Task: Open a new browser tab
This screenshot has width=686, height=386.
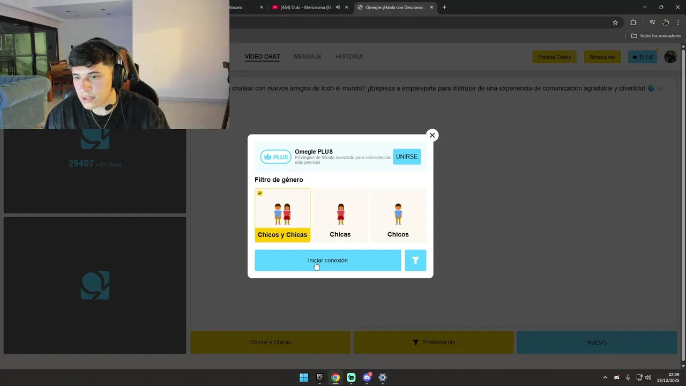Action: [444, 8]
